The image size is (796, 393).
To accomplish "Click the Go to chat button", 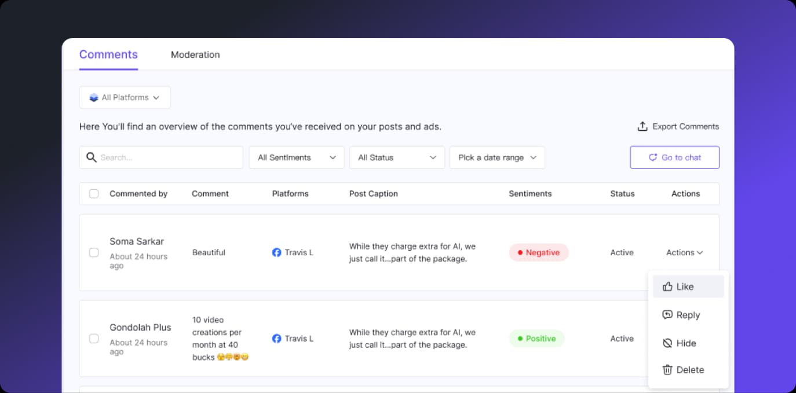I will [675, 157].
